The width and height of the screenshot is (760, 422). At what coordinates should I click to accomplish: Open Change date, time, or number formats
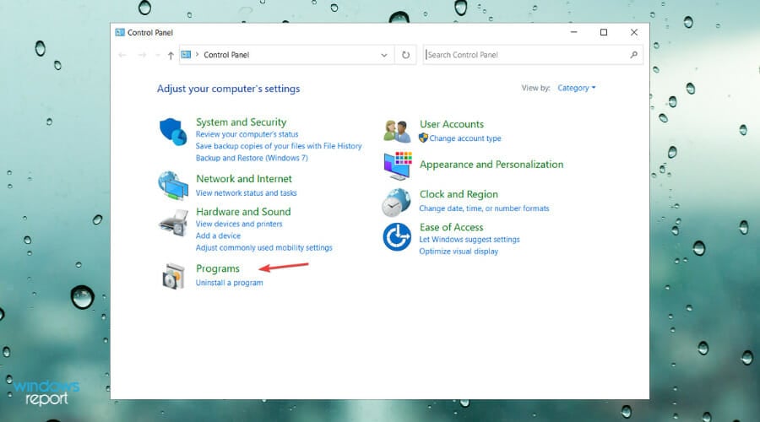click(484, 208)
